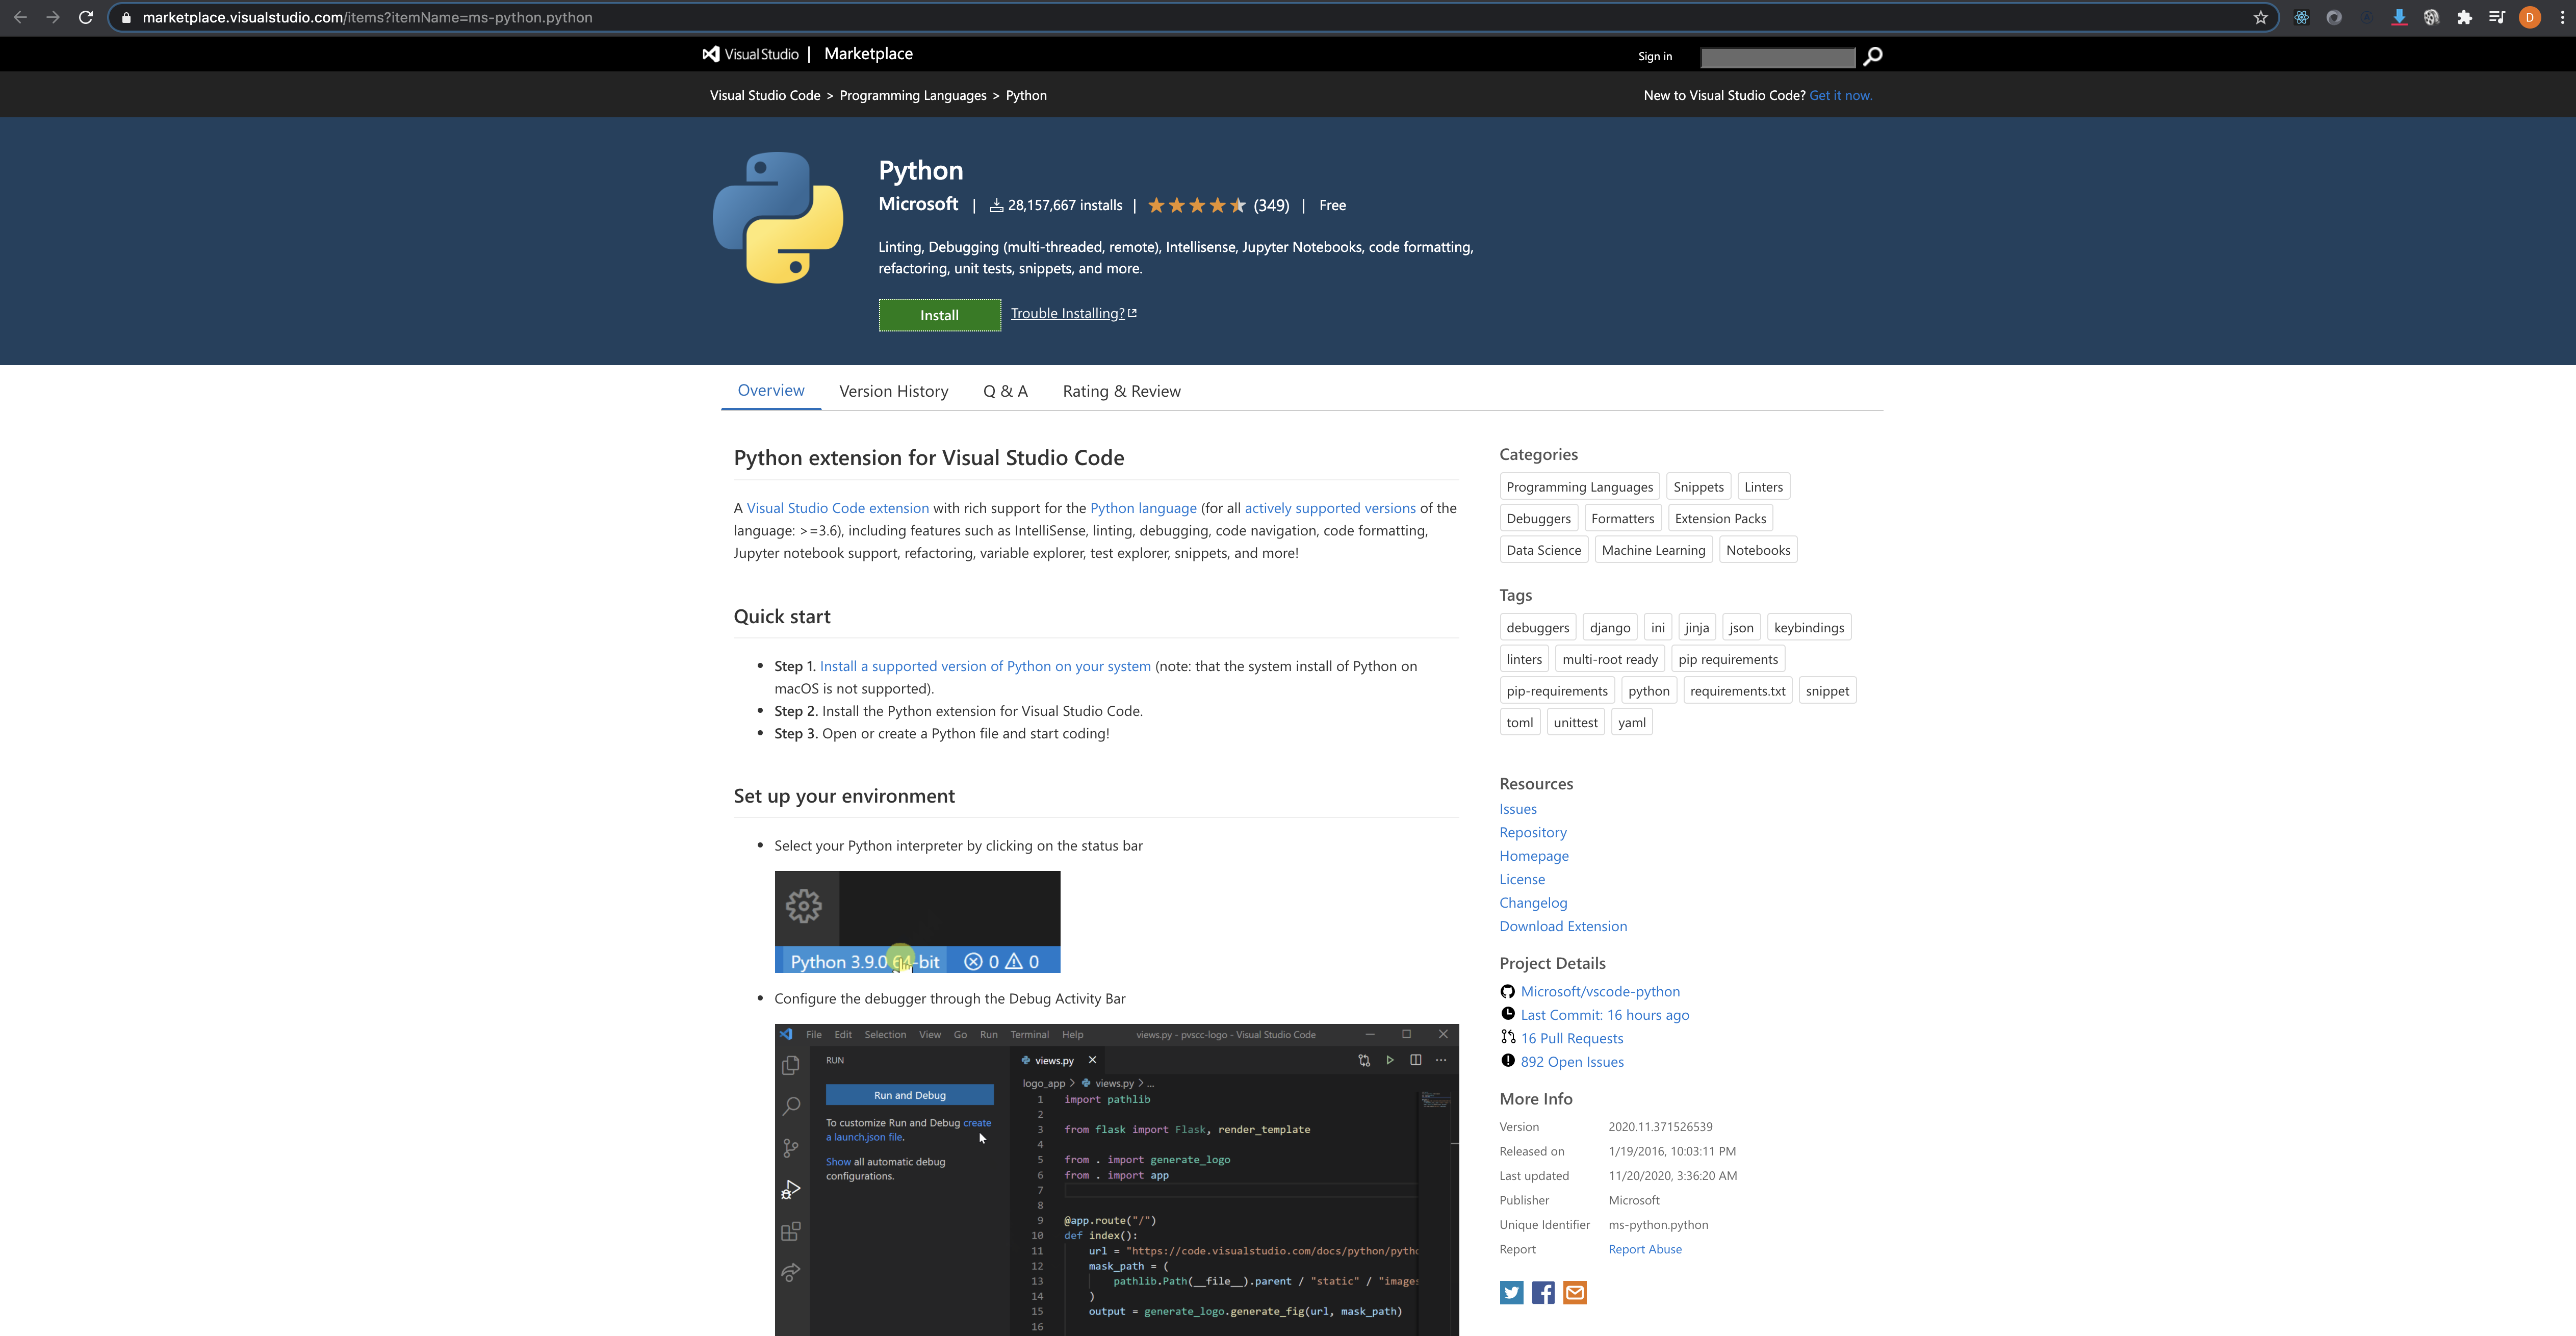Open the 892 Open Issues link
This screenshot has height=1336, width=2576.
click(1572, 1062)
